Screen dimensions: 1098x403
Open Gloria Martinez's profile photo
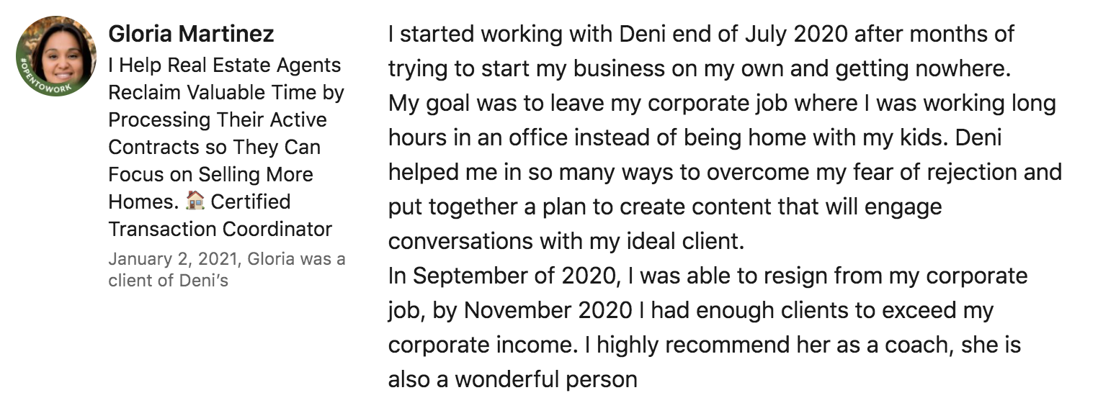[x=56, y=56]
